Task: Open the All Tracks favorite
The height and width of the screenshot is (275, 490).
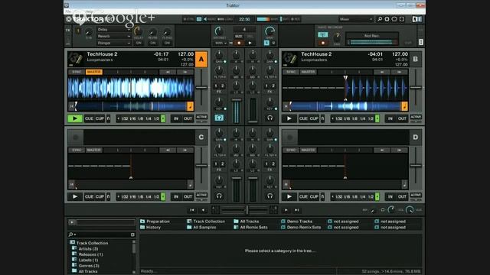Action: [x=247, y=222]
